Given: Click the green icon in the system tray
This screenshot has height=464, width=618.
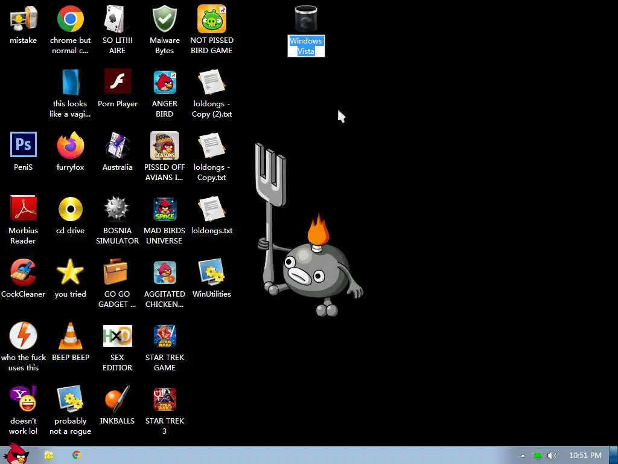Looking at the screenshot, I should [538, 456].
